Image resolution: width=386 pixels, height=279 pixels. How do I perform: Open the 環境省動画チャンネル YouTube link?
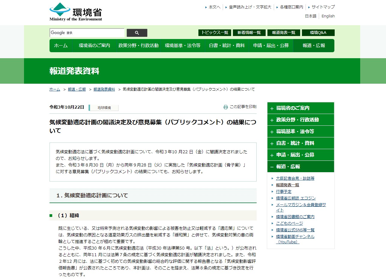(295, 236)
